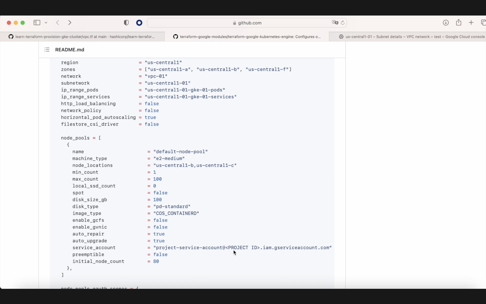The image size is (486, 304).
Task: Click the share icon
Action: [x=459, y=22]
